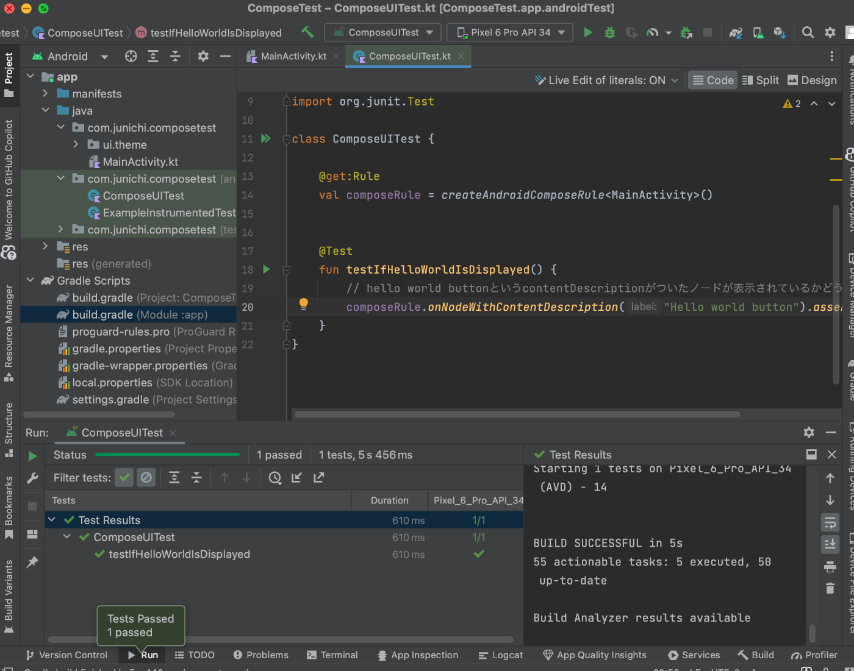Click the editor horizontal scrollbar

pos(517,414)
